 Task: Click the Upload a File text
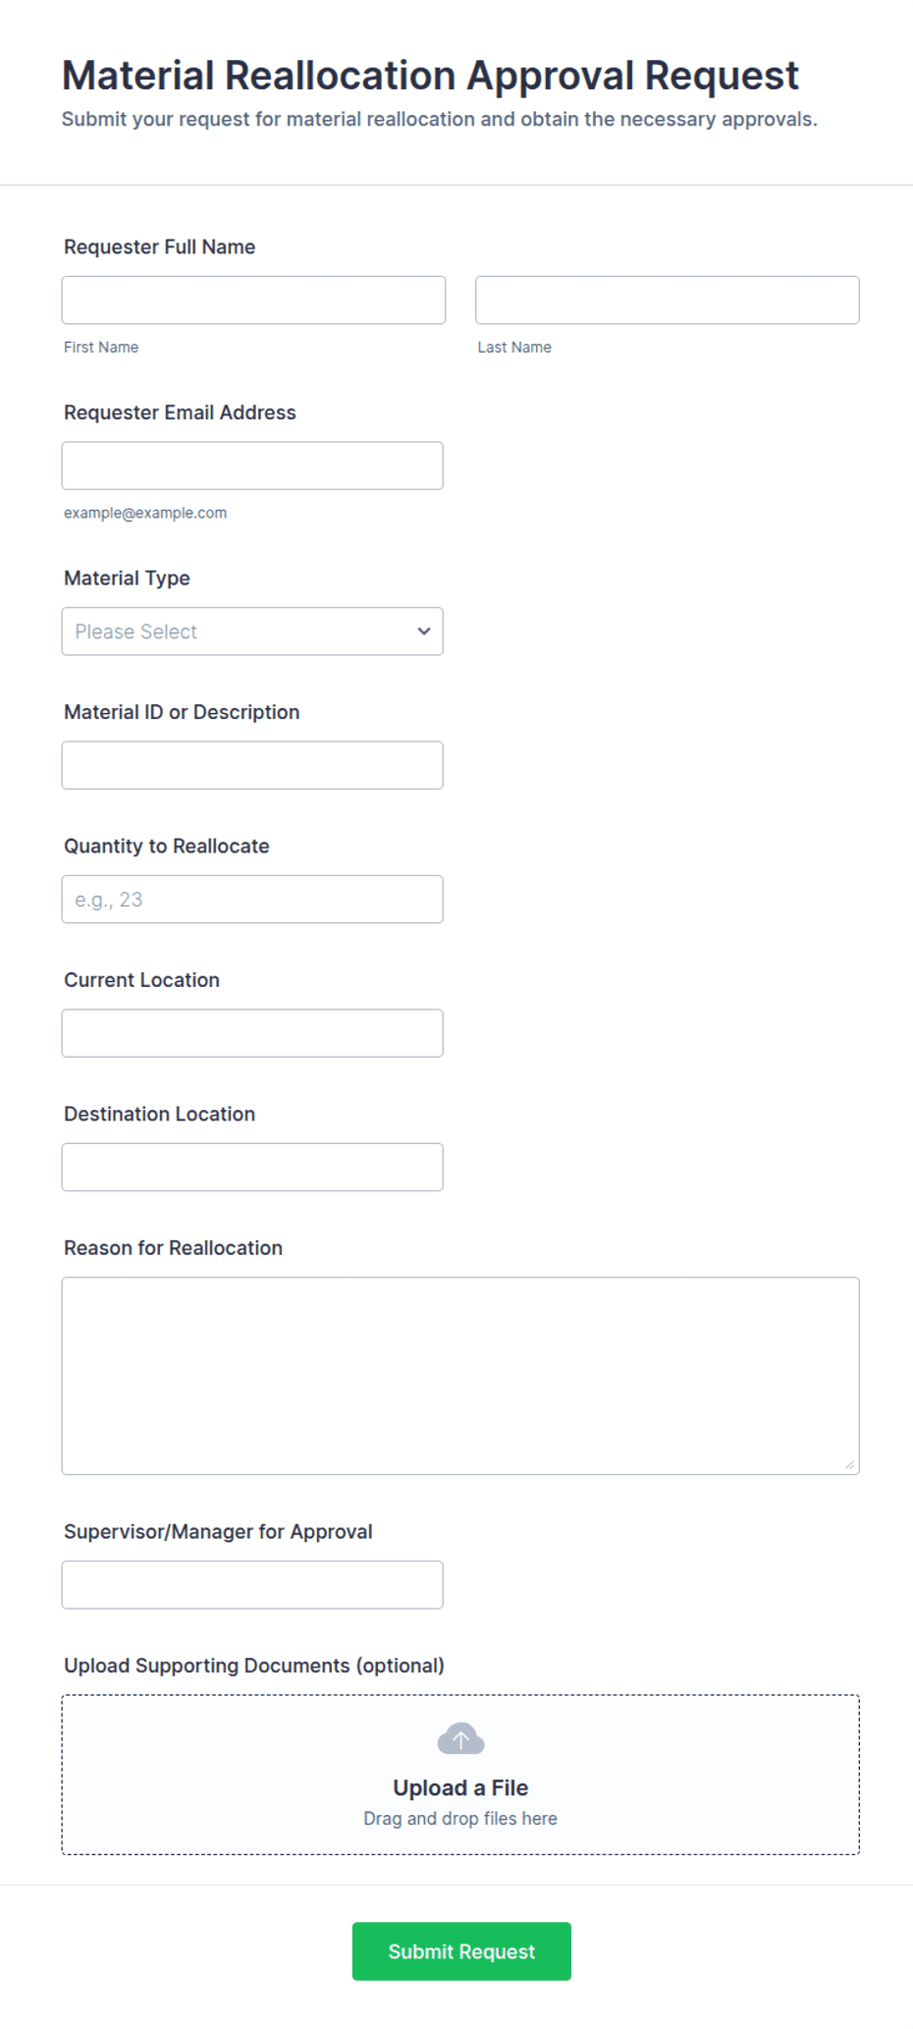point(460,1787)
